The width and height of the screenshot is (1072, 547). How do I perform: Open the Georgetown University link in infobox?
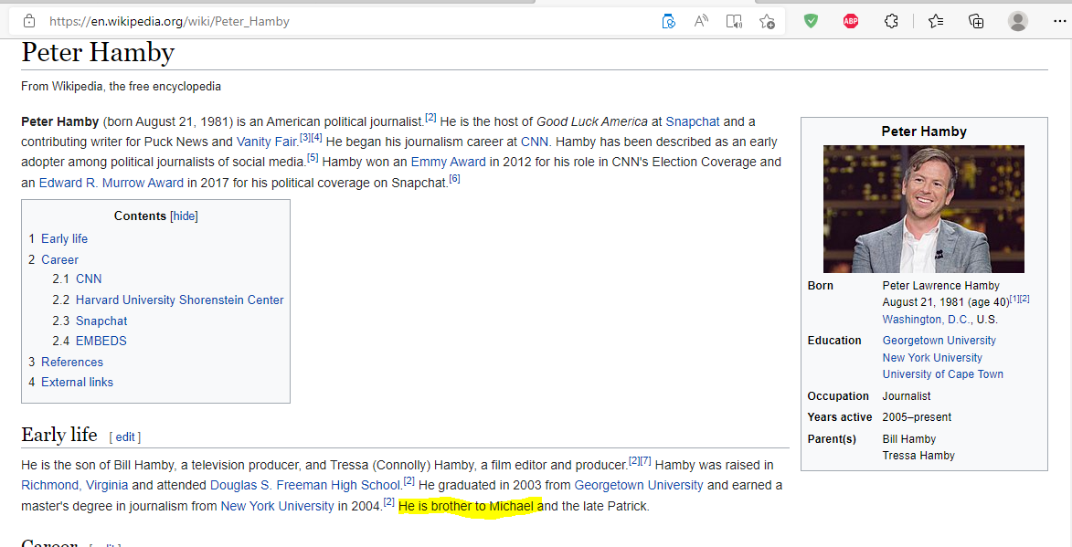(939, 341)
